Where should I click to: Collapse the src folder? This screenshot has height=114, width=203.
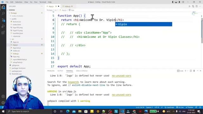click(25, 39)
